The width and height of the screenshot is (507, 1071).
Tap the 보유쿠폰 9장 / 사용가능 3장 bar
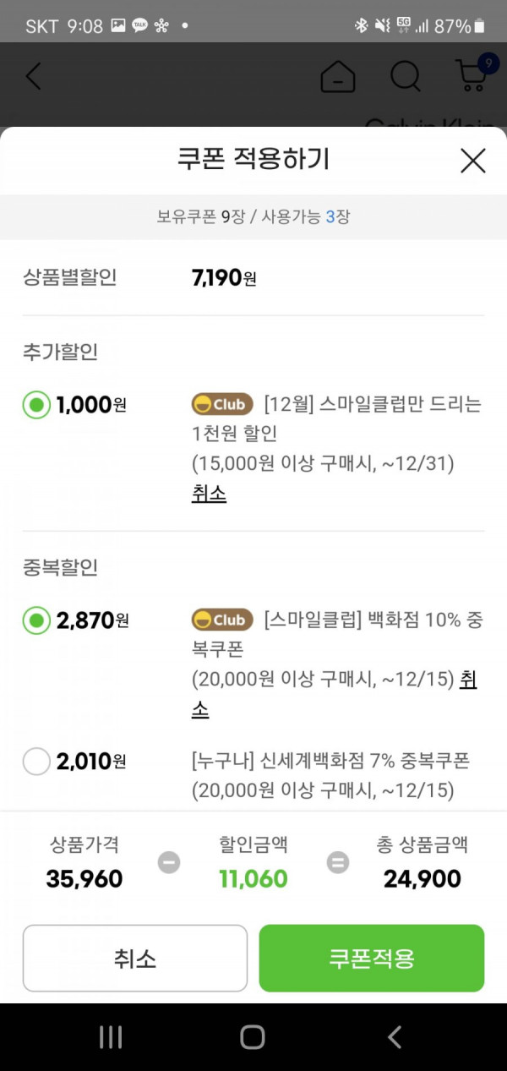253,216
